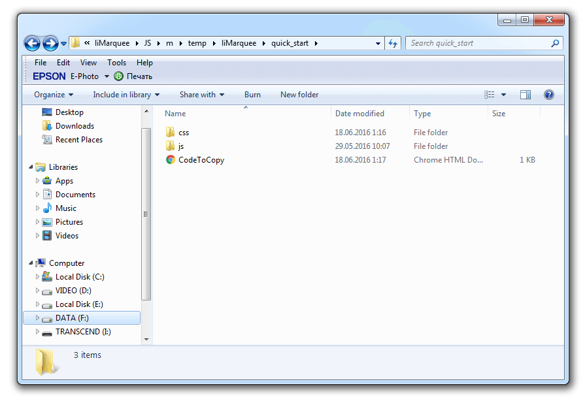Select the CodeToCopy Chrome file icon

[170, 160]
